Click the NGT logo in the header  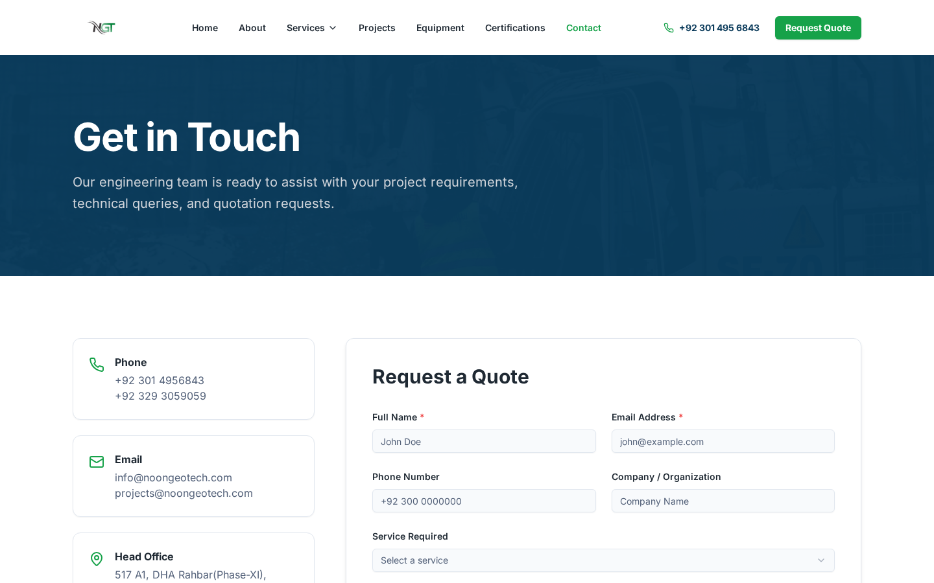pyautogui.click(x=102, y=27)
